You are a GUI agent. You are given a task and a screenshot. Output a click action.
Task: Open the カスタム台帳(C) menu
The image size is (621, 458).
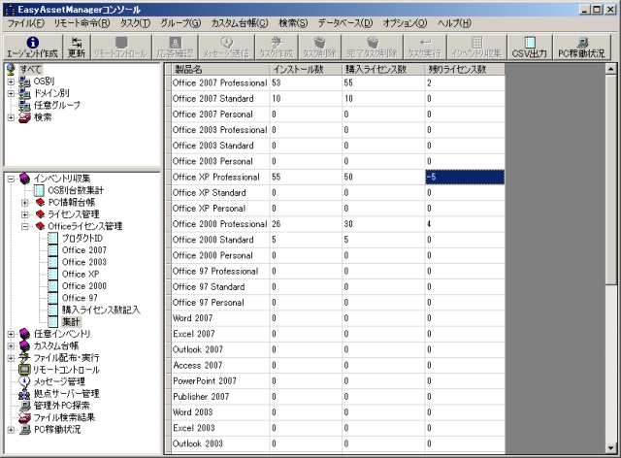(x=240, y=23)
